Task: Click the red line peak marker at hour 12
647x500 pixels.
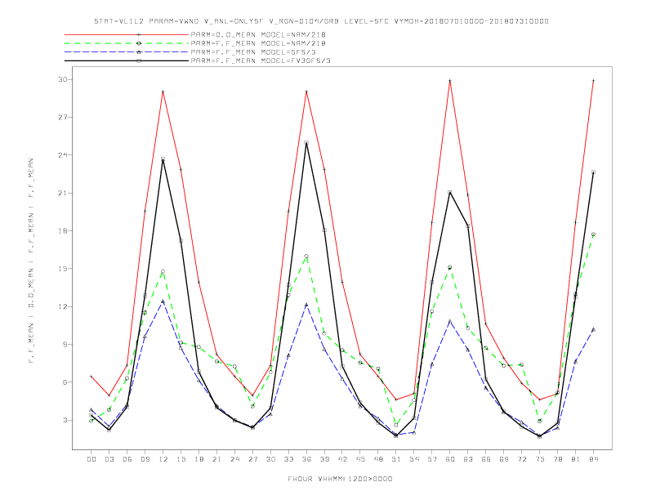Action: coord(163,92)
